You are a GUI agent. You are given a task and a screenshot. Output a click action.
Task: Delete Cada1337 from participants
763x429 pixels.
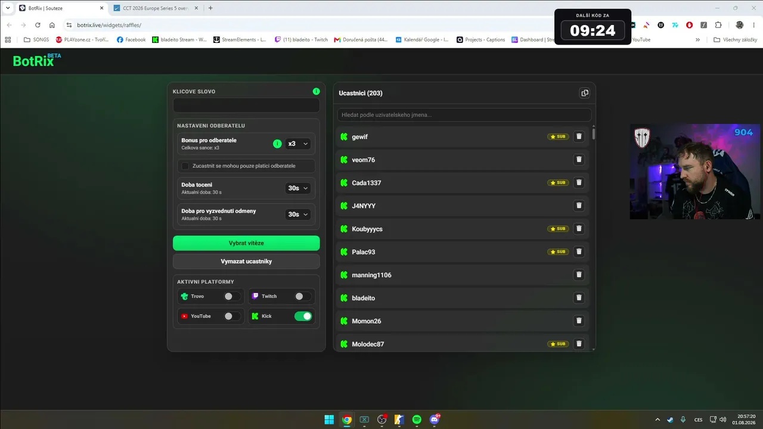coord(578,182)
